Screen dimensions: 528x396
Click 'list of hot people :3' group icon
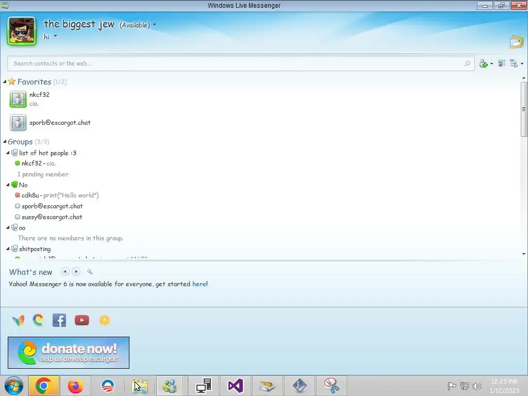click(14, 153)
